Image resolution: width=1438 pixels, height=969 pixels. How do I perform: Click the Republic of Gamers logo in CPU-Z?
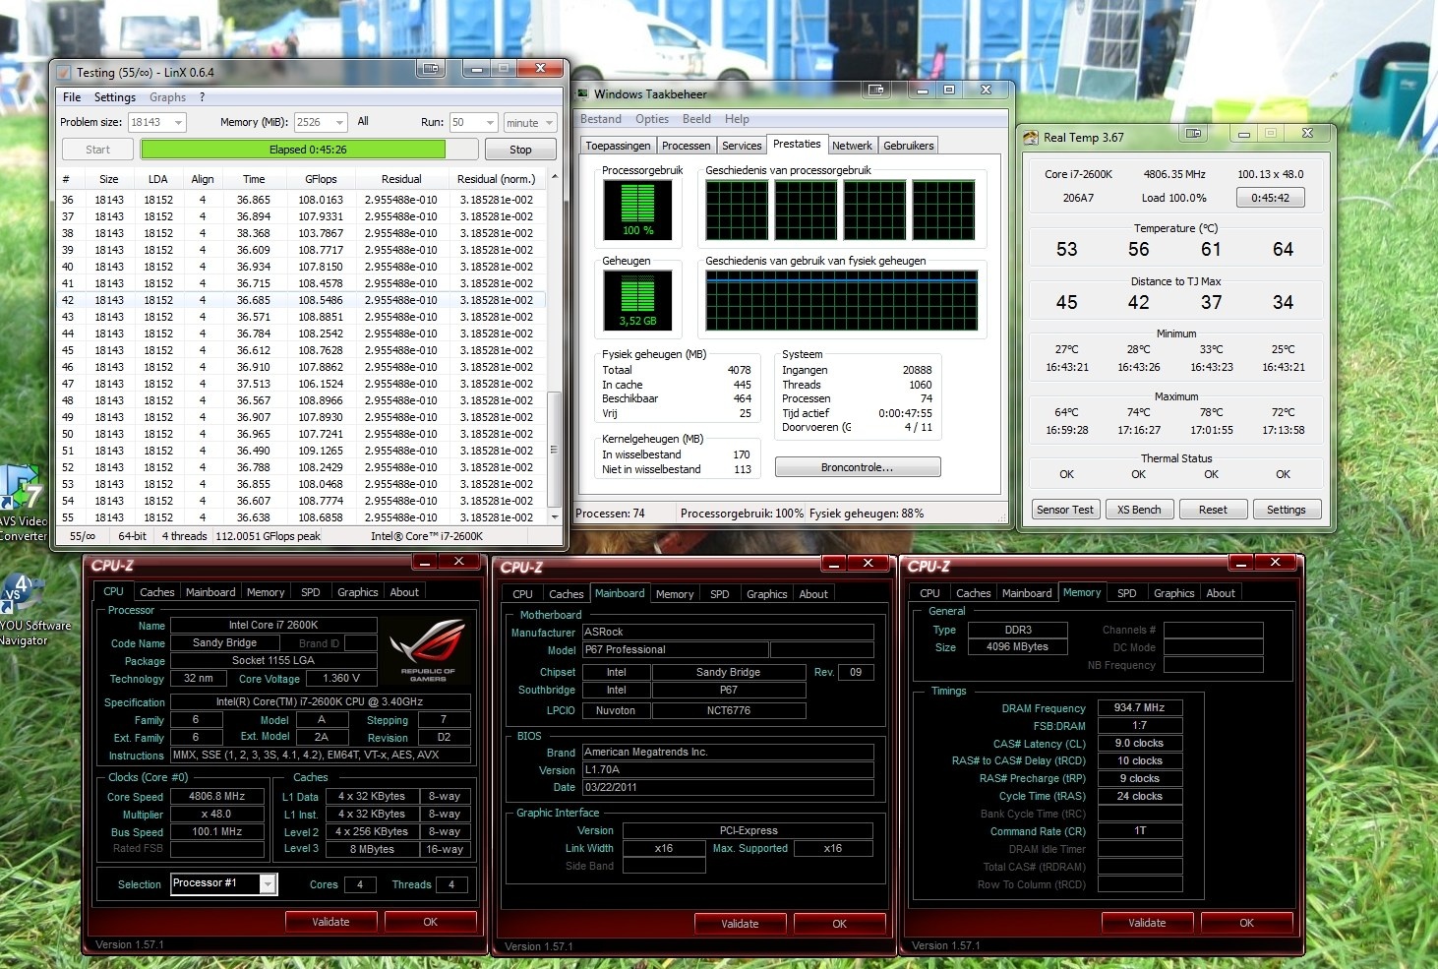point(427,649)
